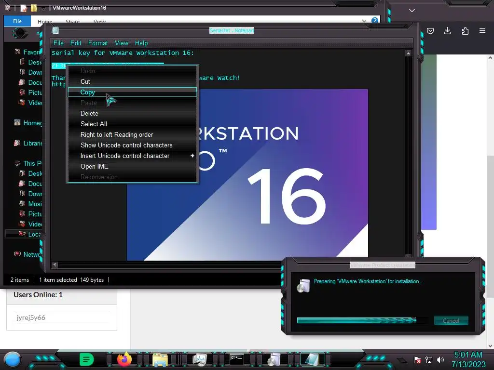Image resolution: width=494 pixels, height=370 pixels.
Task: Click the New Folder icon in Explorer's title bar
Action: tap(34, 8)
